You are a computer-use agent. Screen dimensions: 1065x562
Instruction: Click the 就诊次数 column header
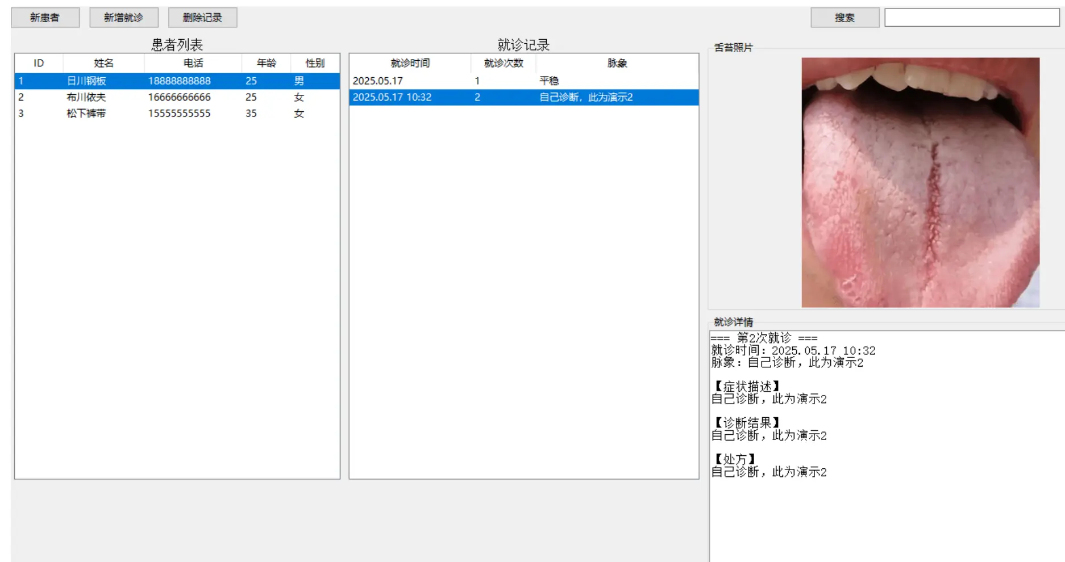tap(503, 63)
